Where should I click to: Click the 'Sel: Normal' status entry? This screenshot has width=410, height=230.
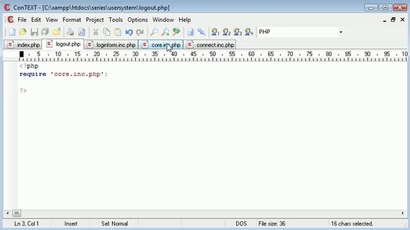(115, 224)
